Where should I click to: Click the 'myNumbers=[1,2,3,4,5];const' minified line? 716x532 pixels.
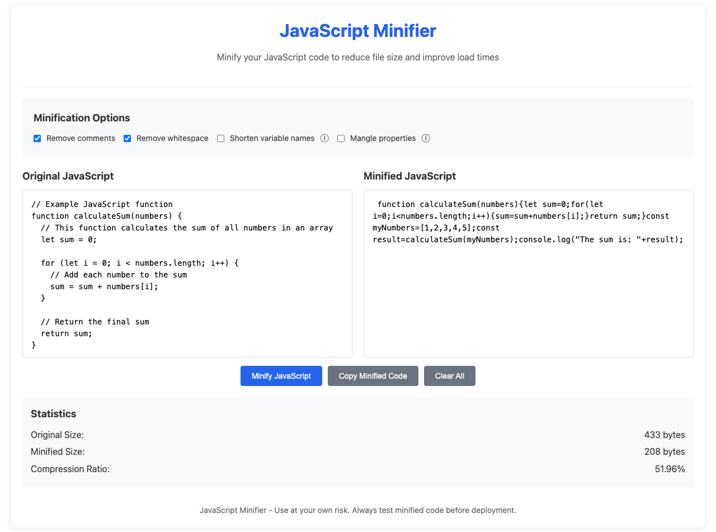tap(436, 228)
